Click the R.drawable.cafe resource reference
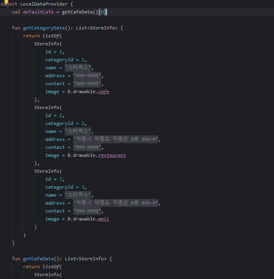The width and height of the screenshot is (274, 279). [88, 92]
